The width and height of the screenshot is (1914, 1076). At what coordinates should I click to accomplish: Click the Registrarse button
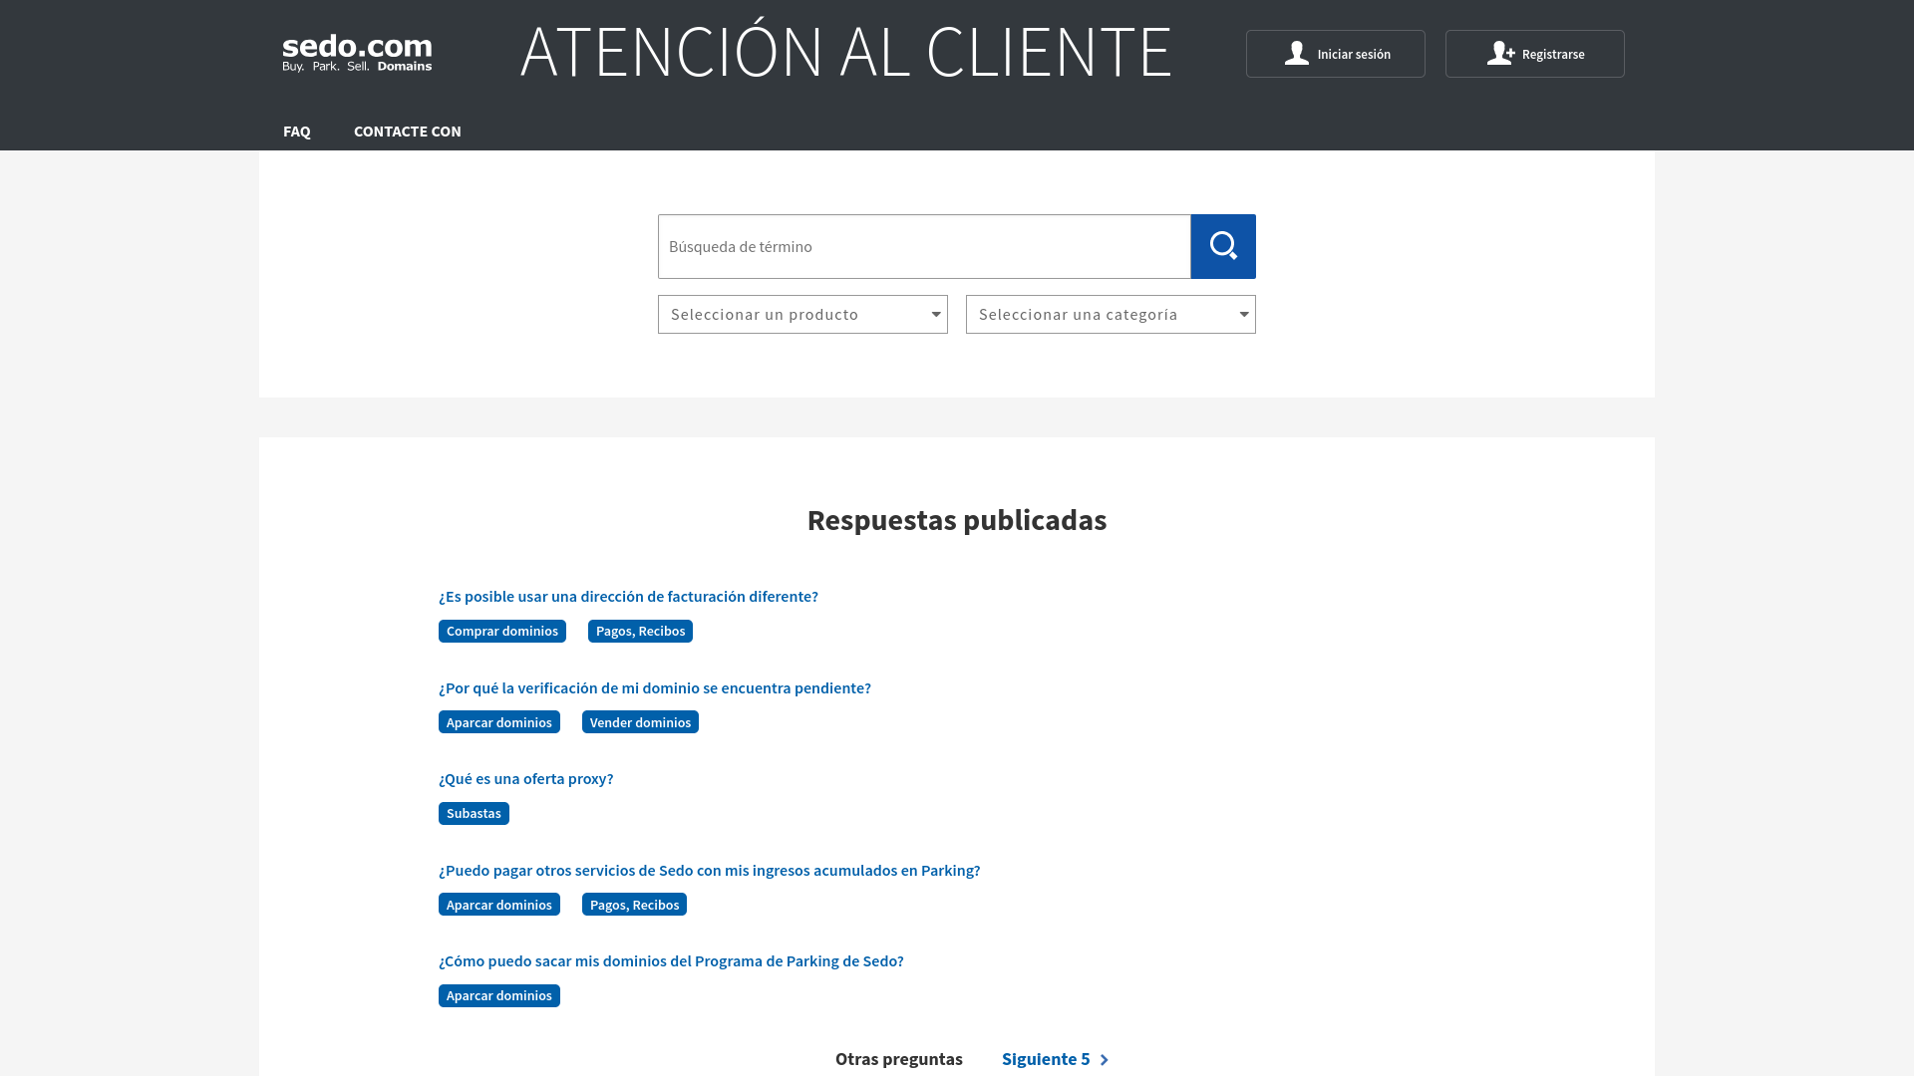pos(1534,54)
